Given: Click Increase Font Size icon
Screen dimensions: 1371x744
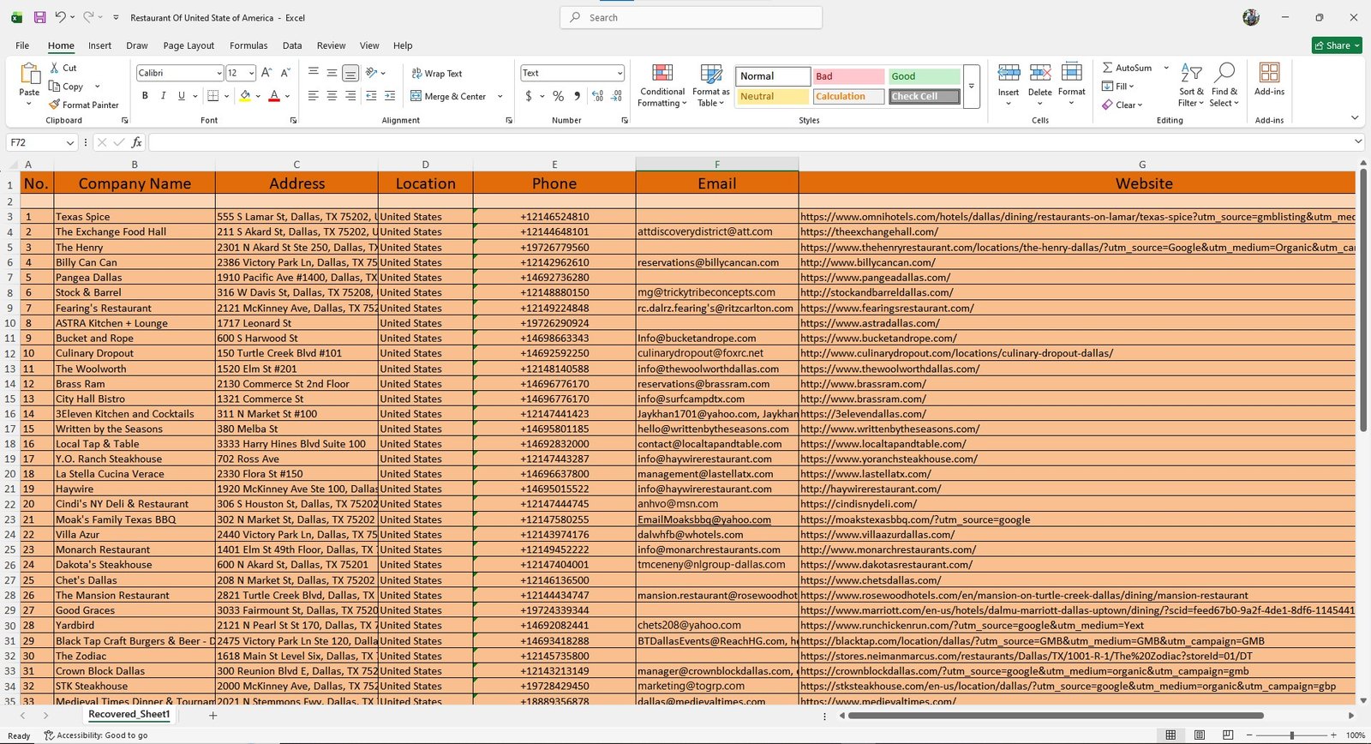Looking at the screenshot, I should coord(267,73).
